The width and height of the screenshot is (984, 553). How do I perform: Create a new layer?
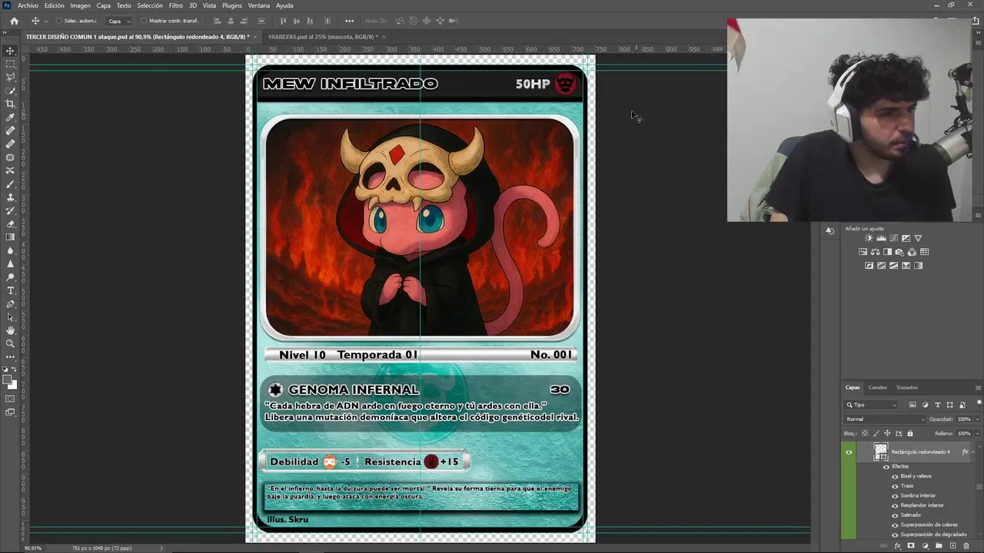point(952,545)
